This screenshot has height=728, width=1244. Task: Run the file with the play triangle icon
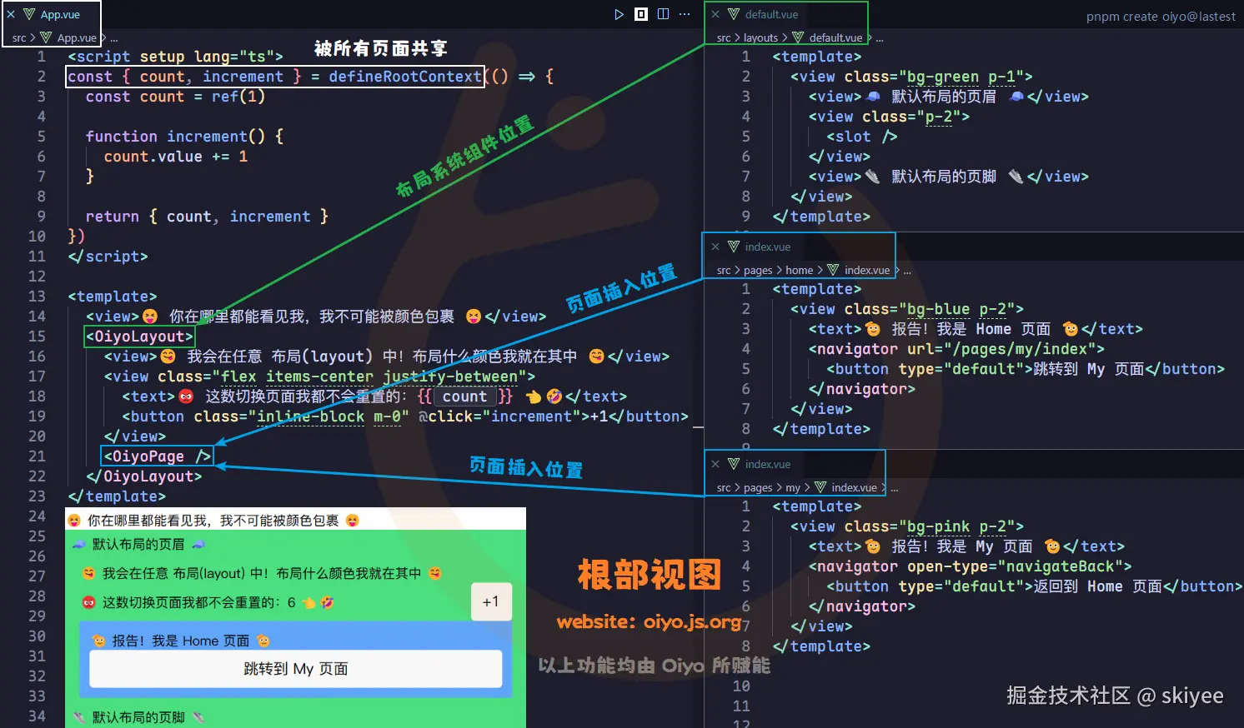(619, 14)
